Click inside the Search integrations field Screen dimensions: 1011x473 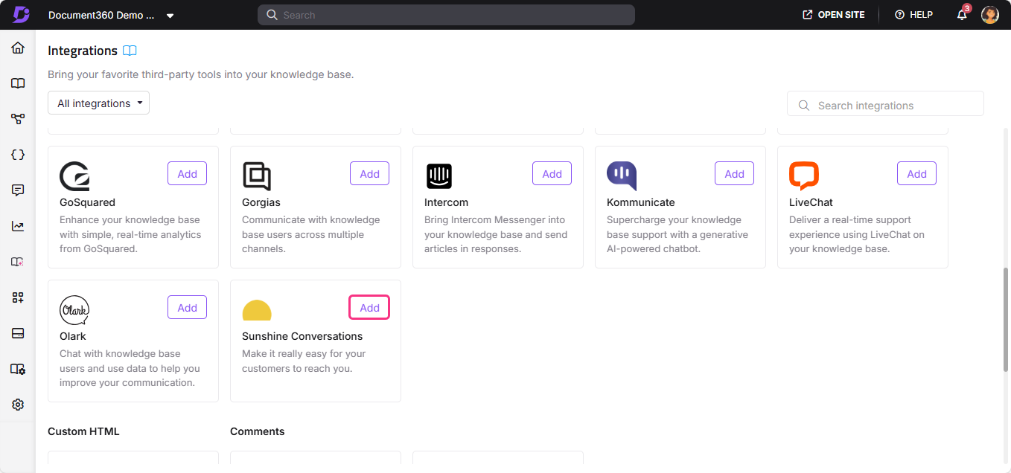tap(885, 104)
